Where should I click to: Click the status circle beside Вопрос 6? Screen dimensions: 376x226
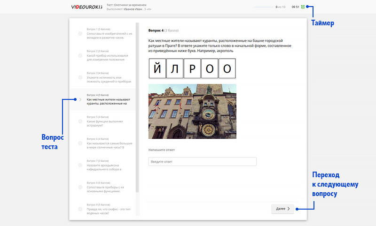80,143
